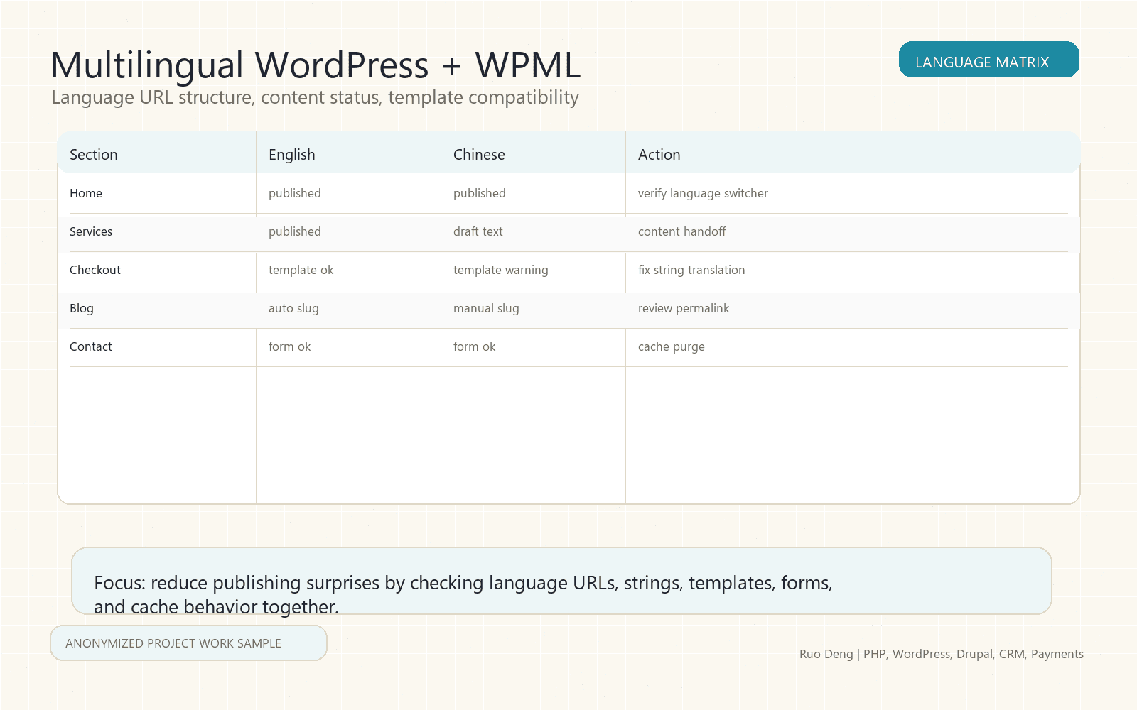Click 'fix string translation' action
The height and width of the screenshot is (710, 1137).
[x=691, y=270]
